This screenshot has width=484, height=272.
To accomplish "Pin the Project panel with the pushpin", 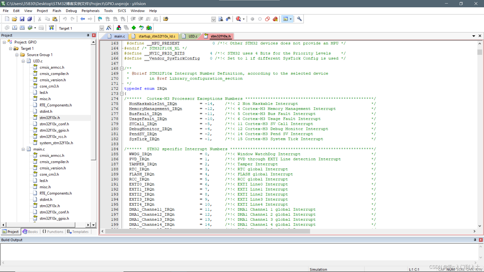I will point(88,35).
